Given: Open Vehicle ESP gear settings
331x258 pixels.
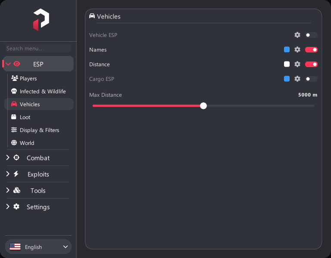Looking at the screenshot, I should coord(297,35).
